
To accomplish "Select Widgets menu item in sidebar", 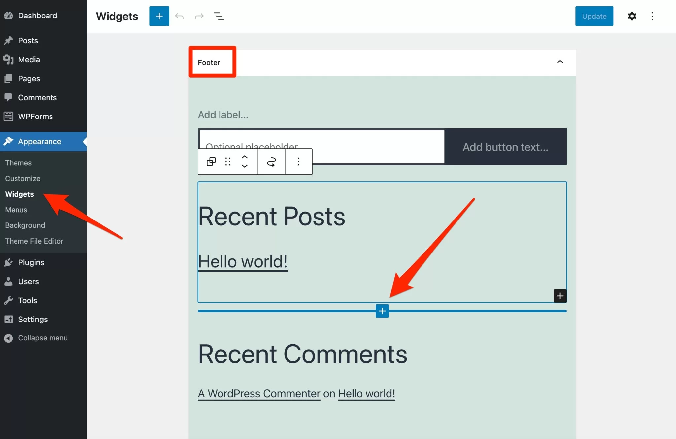I will click(x=19, y=194).
